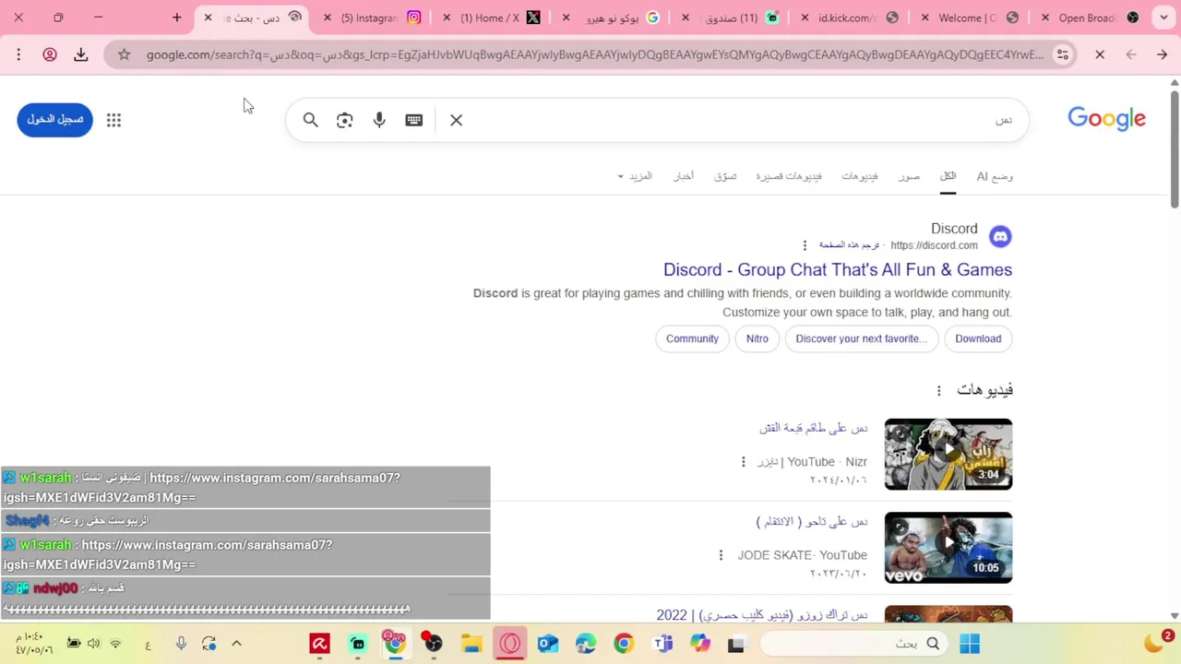Open new browser tab
This screenshot has height=664, width=1181.
pyautogui.click(x=177, y=18)
